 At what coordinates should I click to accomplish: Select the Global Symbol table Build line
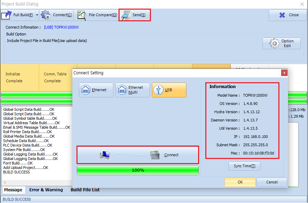(30, 118)
